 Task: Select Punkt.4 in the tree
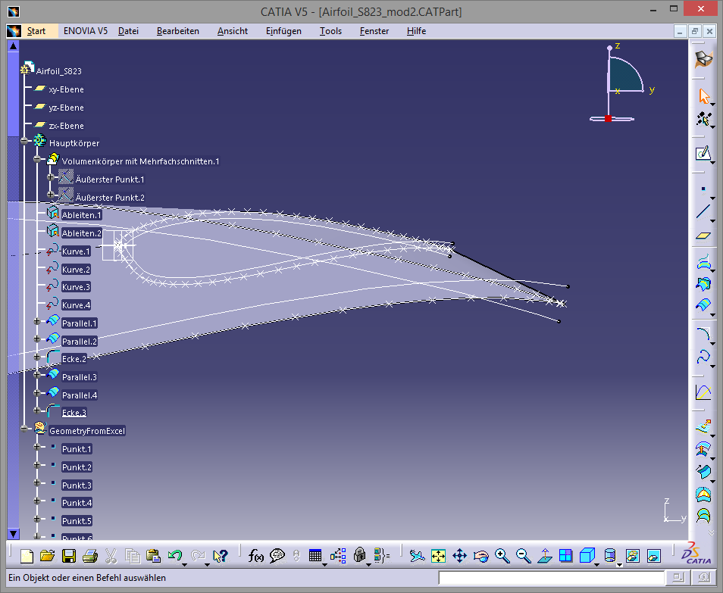pos(77,503)
